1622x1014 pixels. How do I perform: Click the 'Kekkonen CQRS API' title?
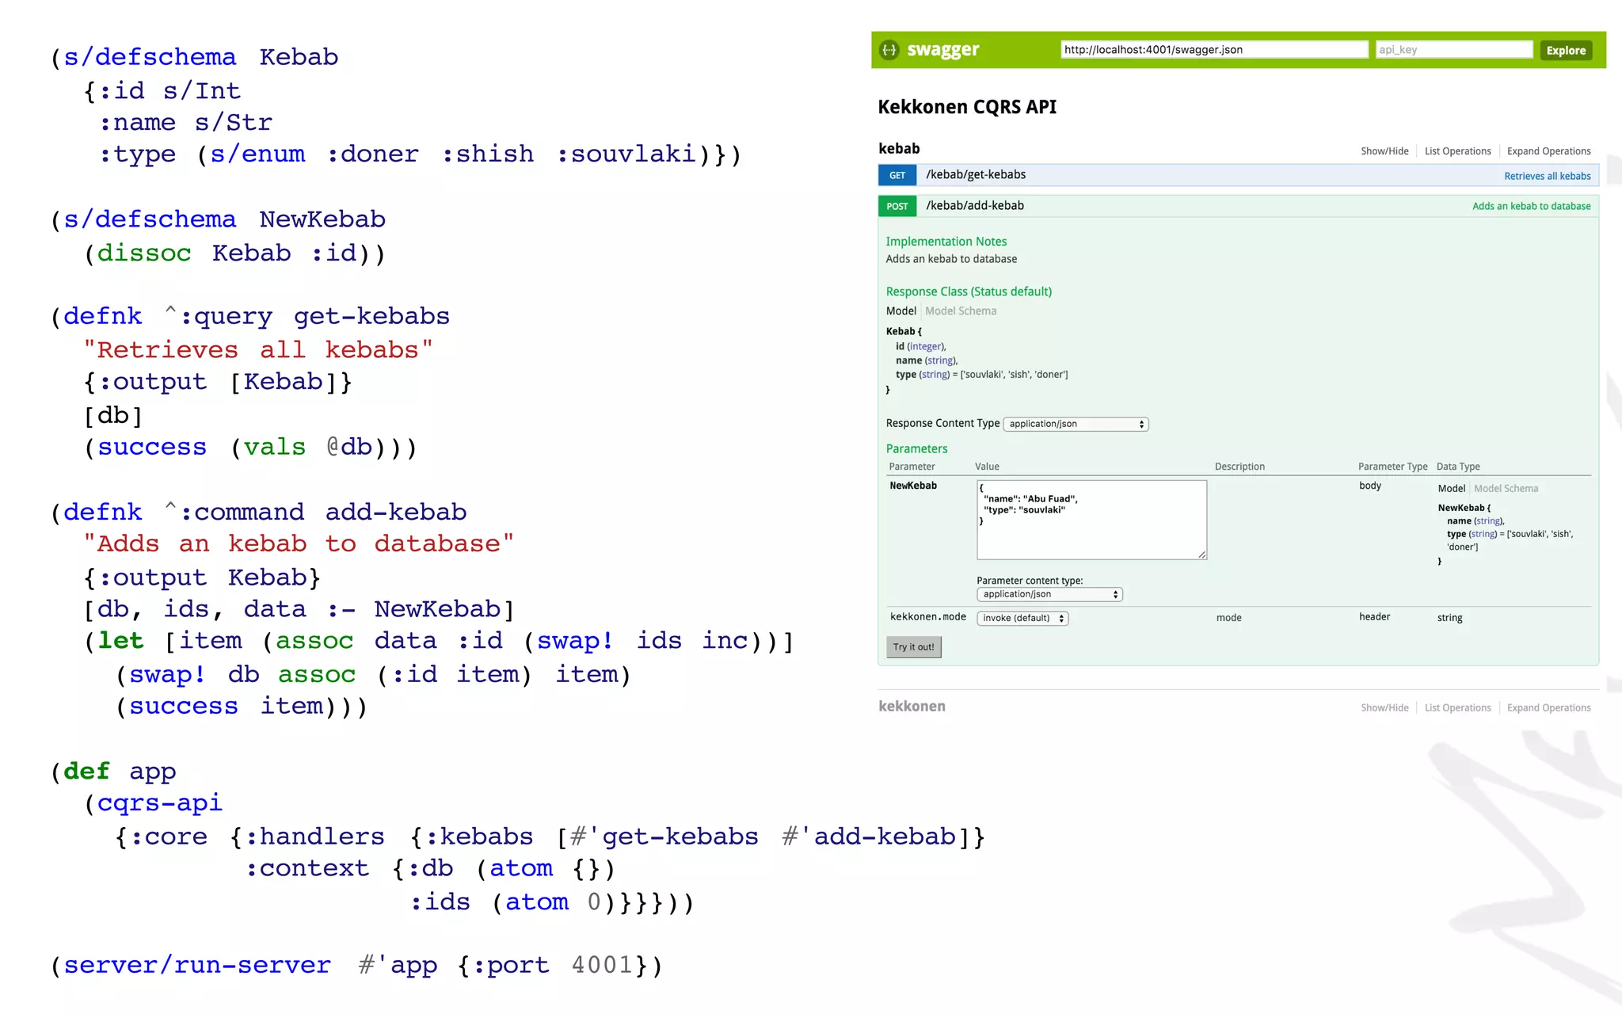967,107
